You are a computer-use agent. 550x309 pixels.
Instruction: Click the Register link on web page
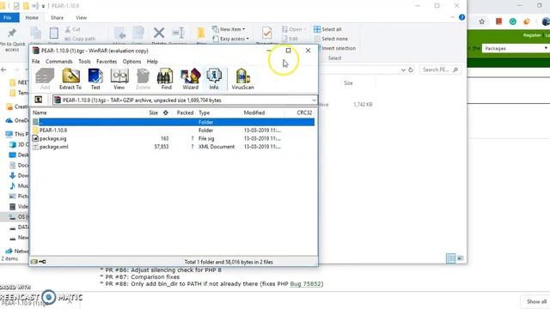(532, 35)
